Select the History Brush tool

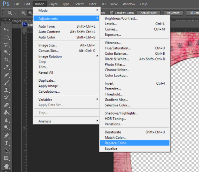(x=6, y=97)
